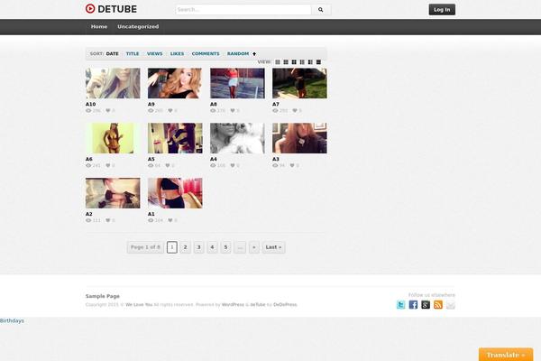Sort videos in Random order
The image size is (541, 361).
[x=238, y=54]
